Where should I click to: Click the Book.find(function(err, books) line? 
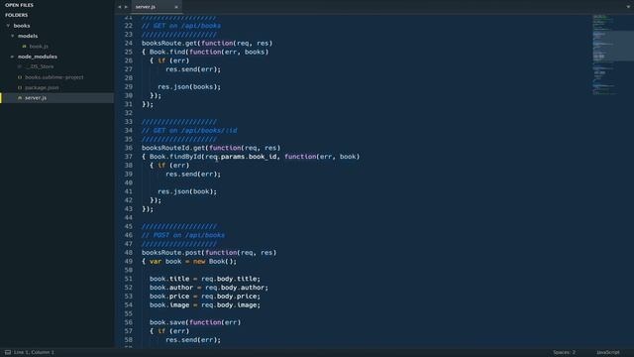coord(205,53)
